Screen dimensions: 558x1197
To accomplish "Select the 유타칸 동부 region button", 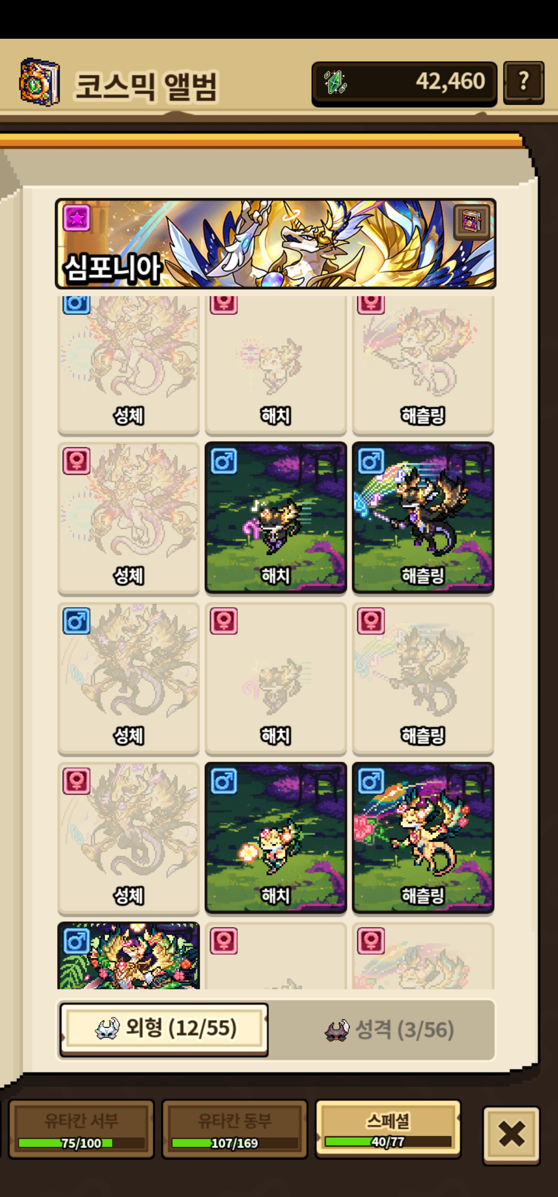I will (x=234, y=1129).
